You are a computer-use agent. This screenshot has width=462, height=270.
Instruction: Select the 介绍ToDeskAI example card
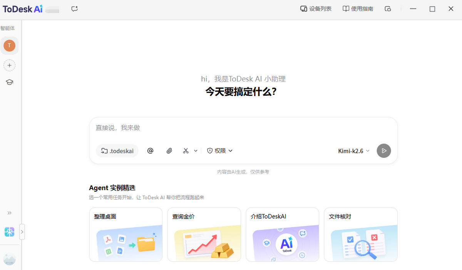click(x=283, y=235)
